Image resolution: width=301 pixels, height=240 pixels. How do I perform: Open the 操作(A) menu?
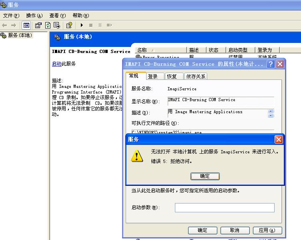point(34,16)
